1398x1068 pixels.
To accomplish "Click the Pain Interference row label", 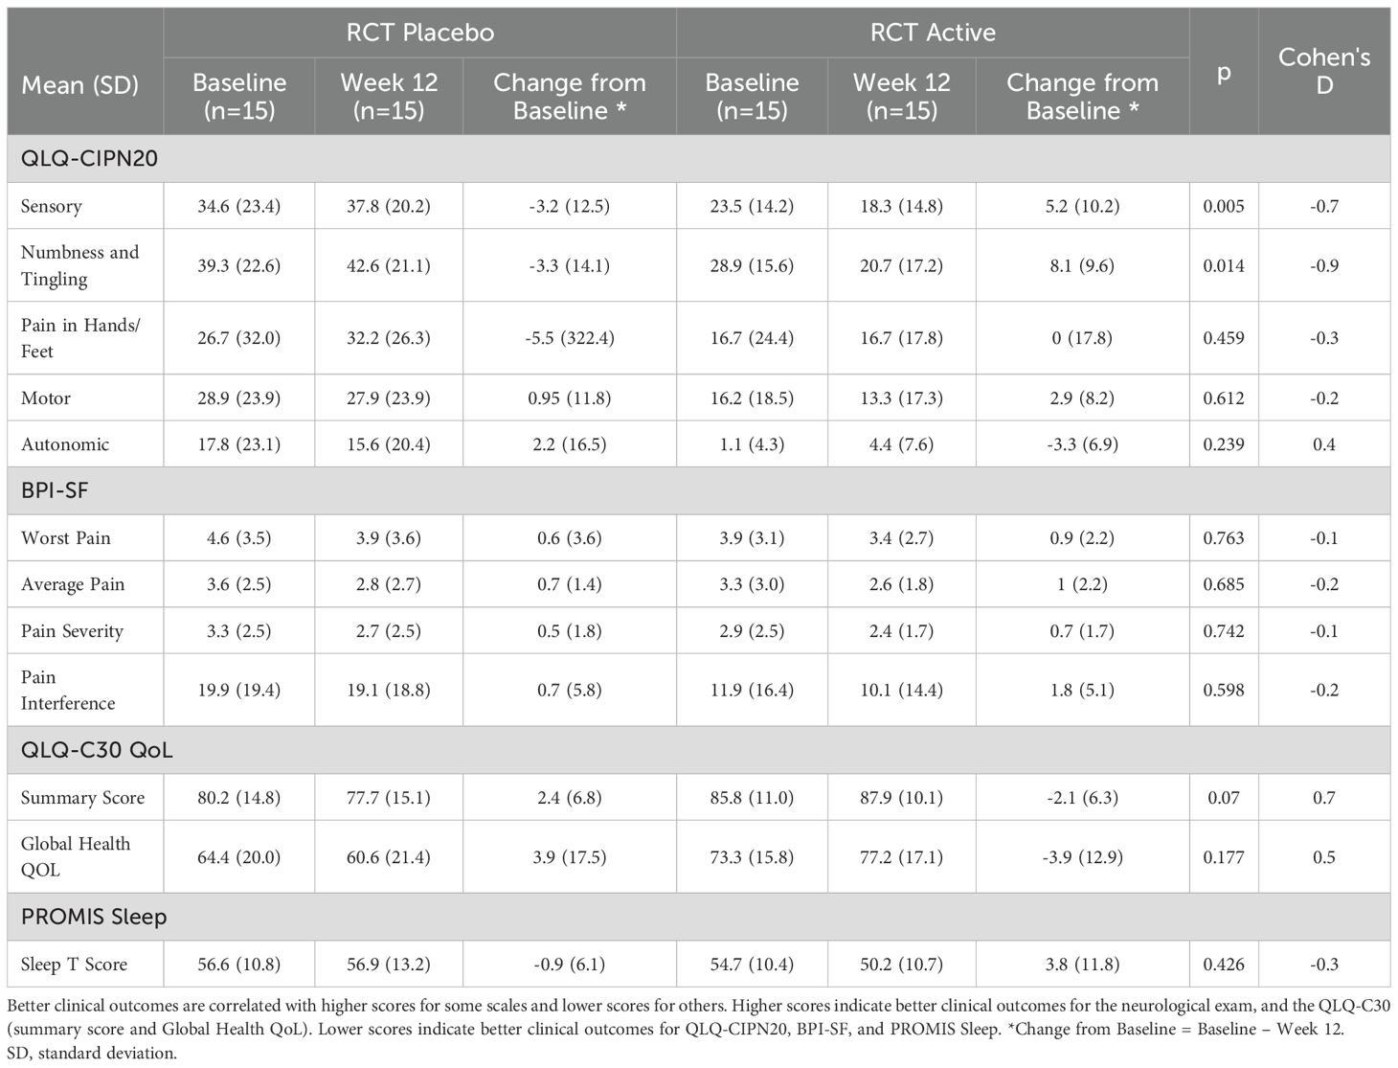I will pos(68,690).
